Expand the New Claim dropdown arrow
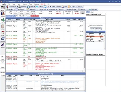Screen dimensions: 121x92 [37, 9]
